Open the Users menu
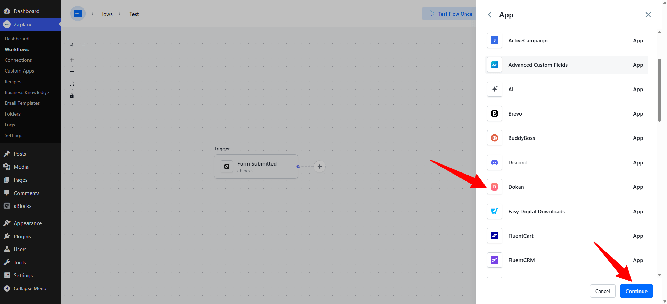667x304 pixels. click(x=31, y=250)
